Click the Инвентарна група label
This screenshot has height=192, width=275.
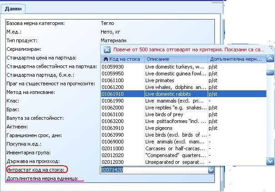28,153
